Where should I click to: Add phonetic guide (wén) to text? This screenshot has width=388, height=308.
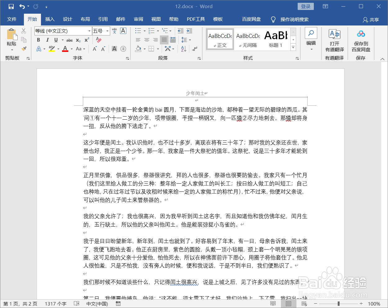coord(114,31)
